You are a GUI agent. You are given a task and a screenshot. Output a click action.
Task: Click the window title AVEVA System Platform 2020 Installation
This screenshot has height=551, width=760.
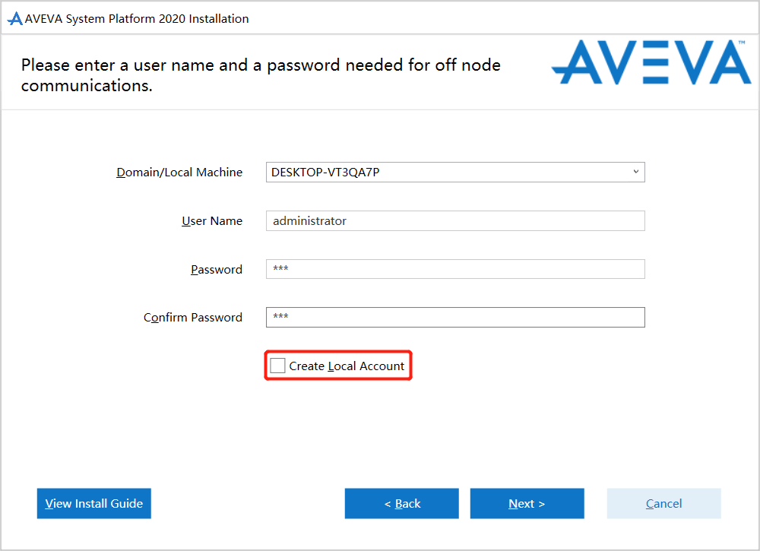tap(137, 19)
